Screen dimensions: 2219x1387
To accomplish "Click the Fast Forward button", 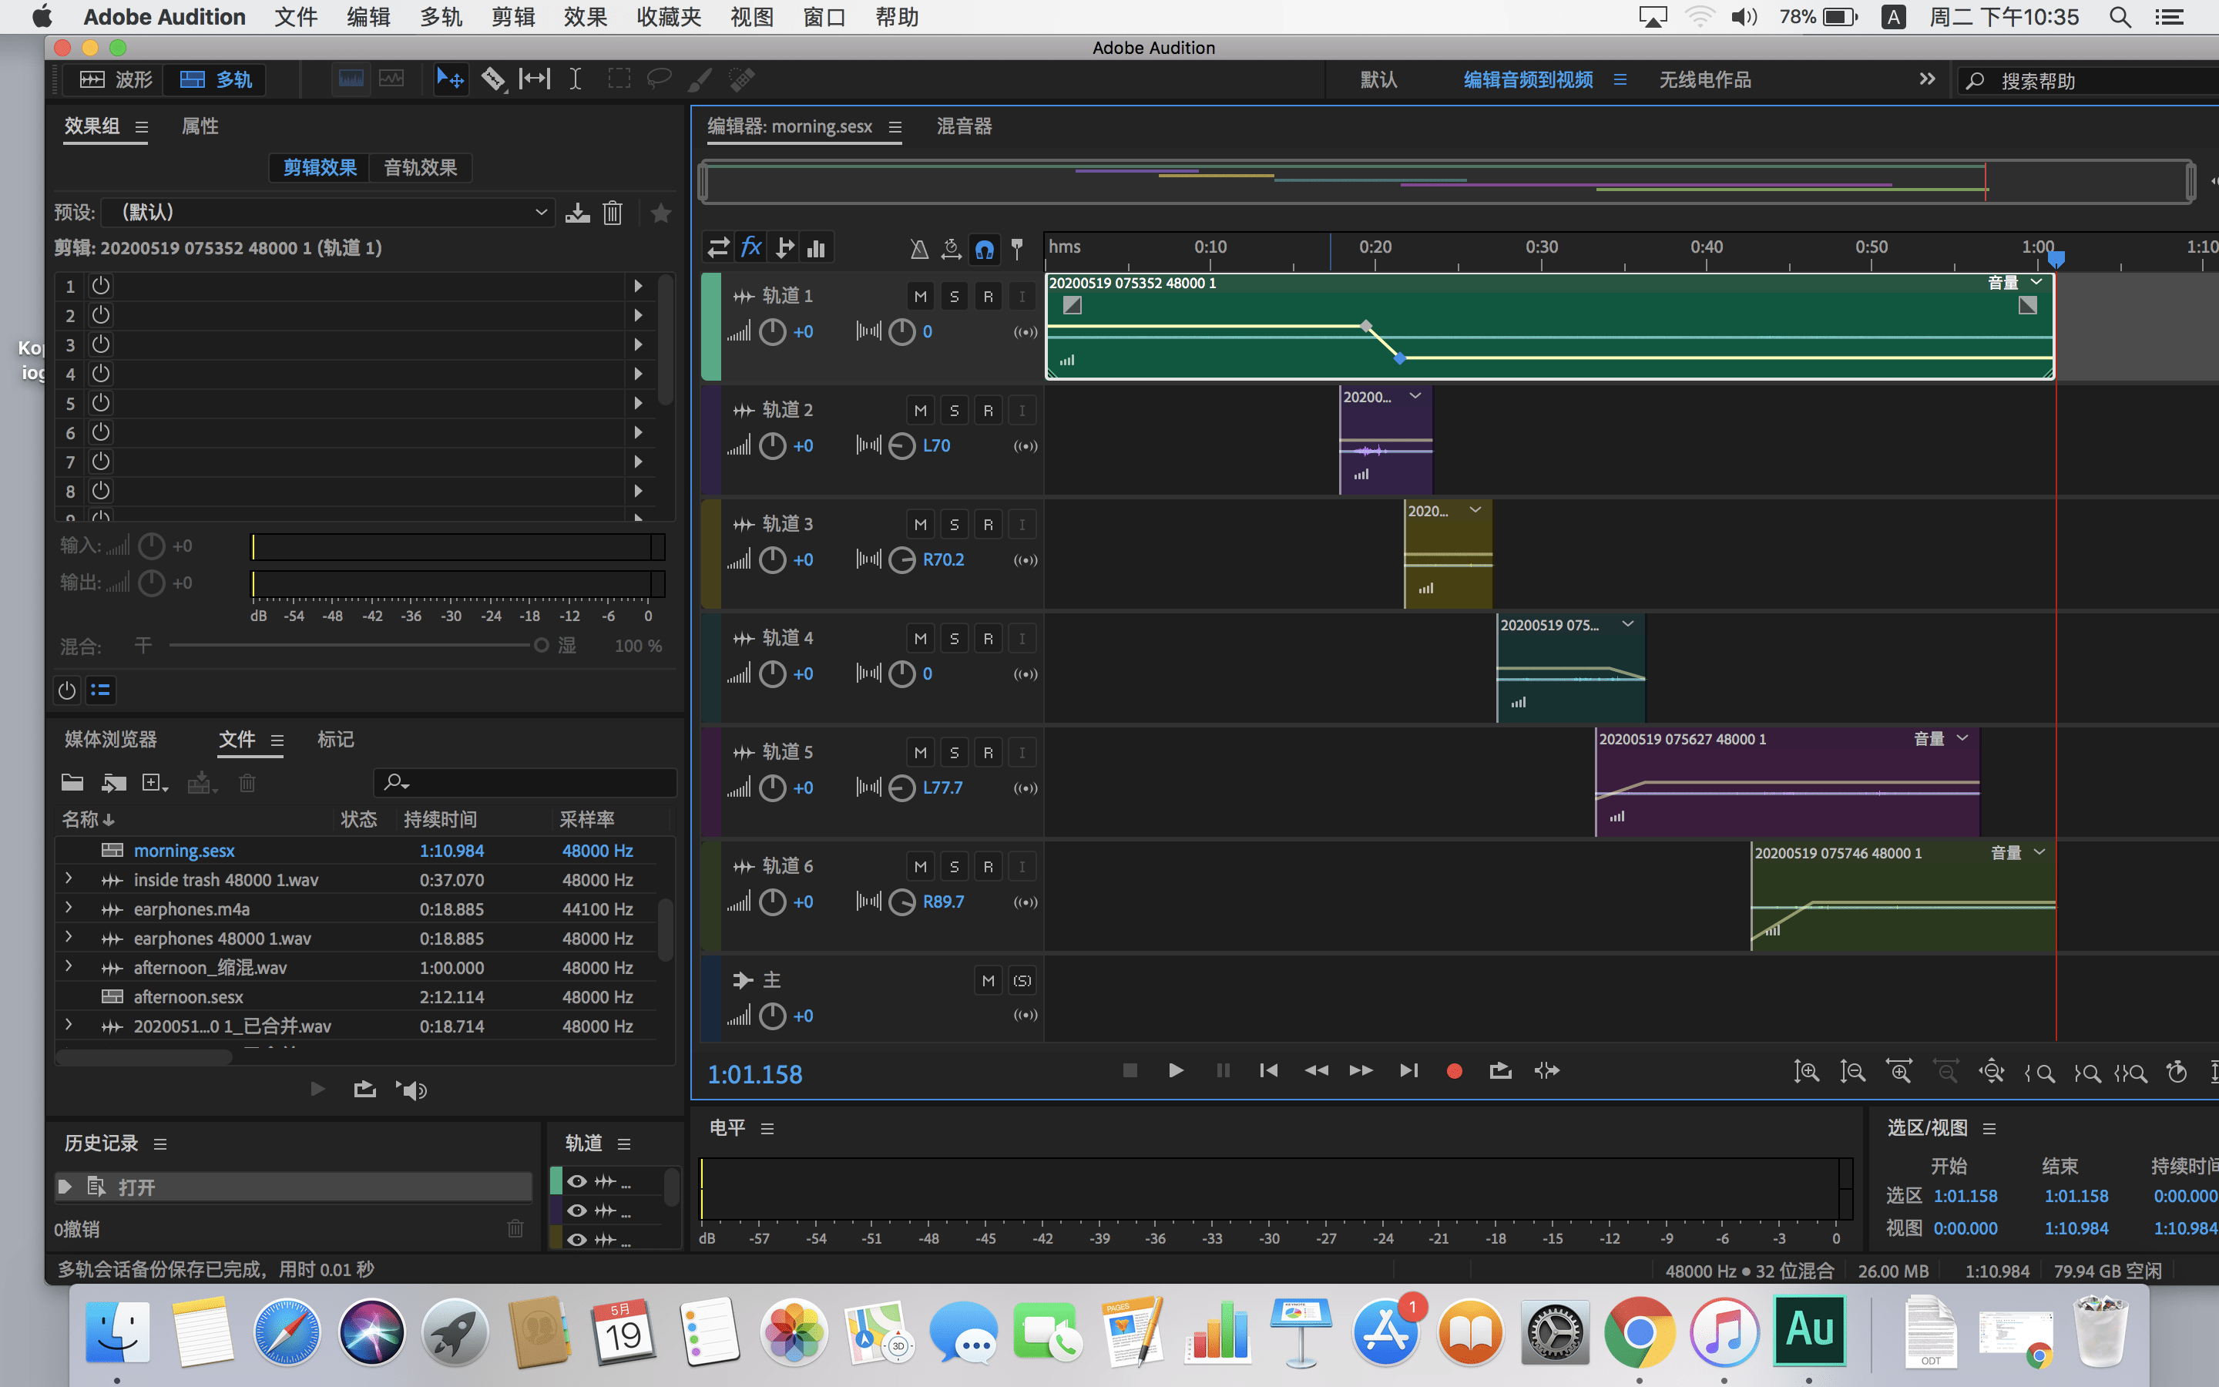I will pyautogui.click(x=1361, y=1070).
